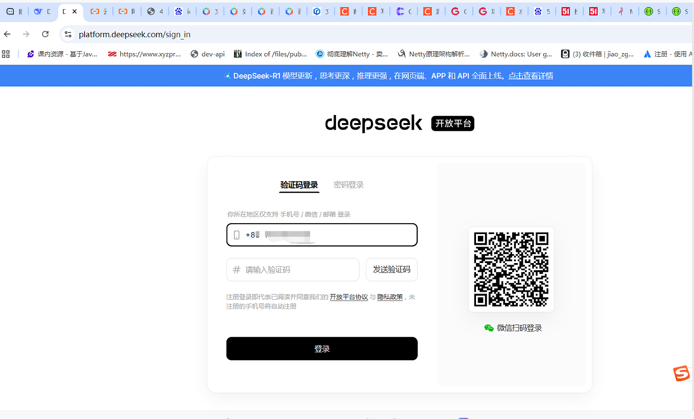Switch to the blue hexagon cube icon tab

[321, 11]
